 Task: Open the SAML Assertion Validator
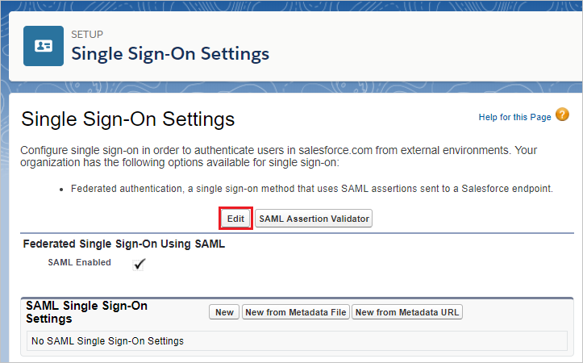pyautogui.click(x=314, y=219)
